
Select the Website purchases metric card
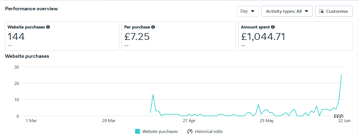(x=62, y=36)
